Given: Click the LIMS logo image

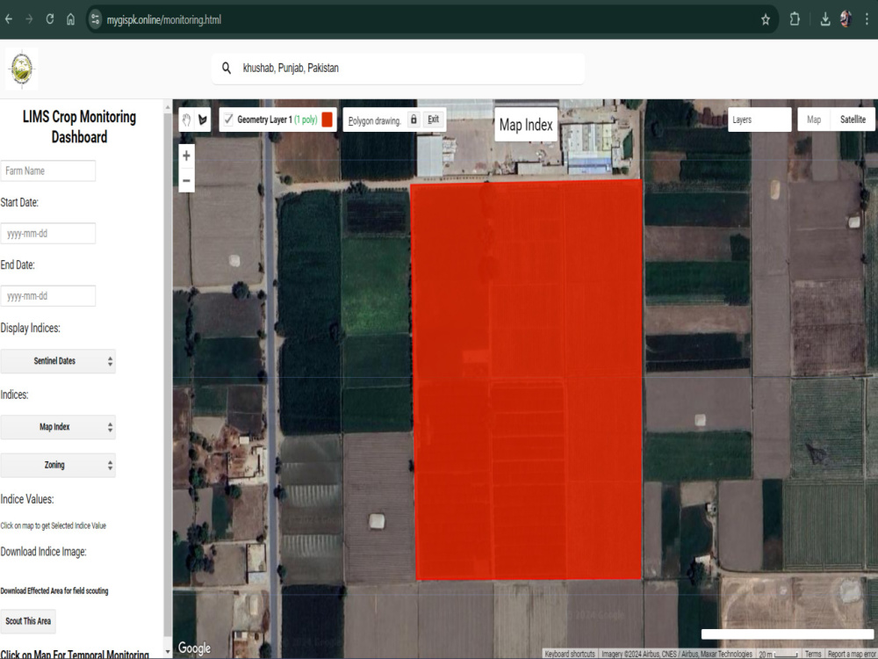Looking at the screenshot, I should tap(22, 69).
